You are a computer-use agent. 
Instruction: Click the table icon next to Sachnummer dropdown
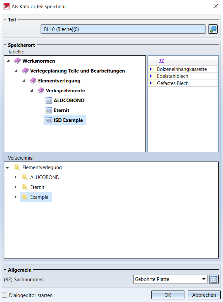[x=213, y=279]
